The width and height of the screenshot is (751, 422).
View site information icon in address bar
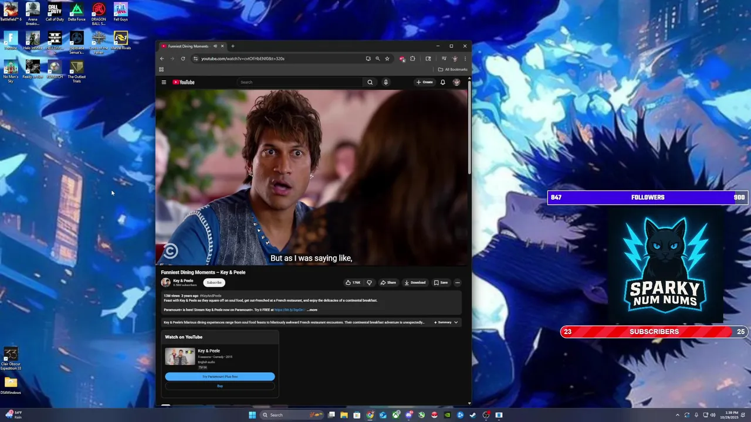195,59
